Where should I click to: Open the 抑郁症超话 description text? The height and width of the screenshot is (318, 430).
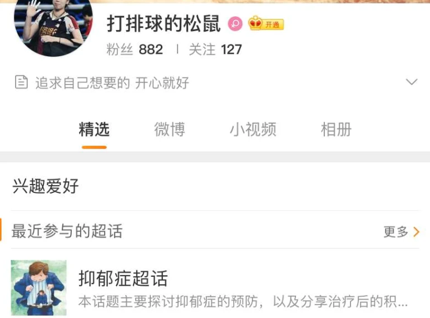243,301
